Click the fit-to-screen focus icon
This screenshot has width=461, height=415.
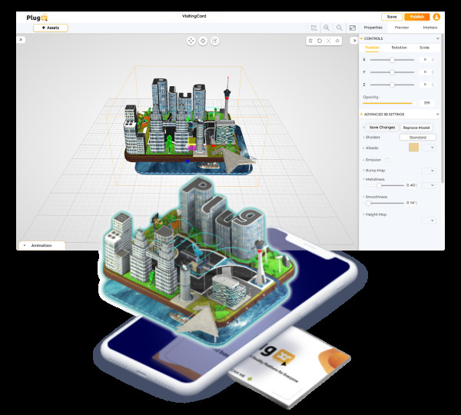click(x=329, y=41)
